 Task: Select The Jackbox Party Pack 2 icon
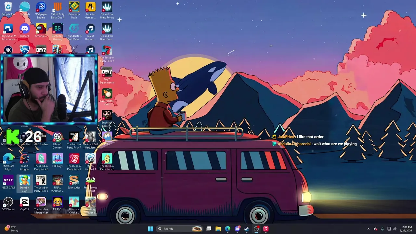tap(74, 162)
